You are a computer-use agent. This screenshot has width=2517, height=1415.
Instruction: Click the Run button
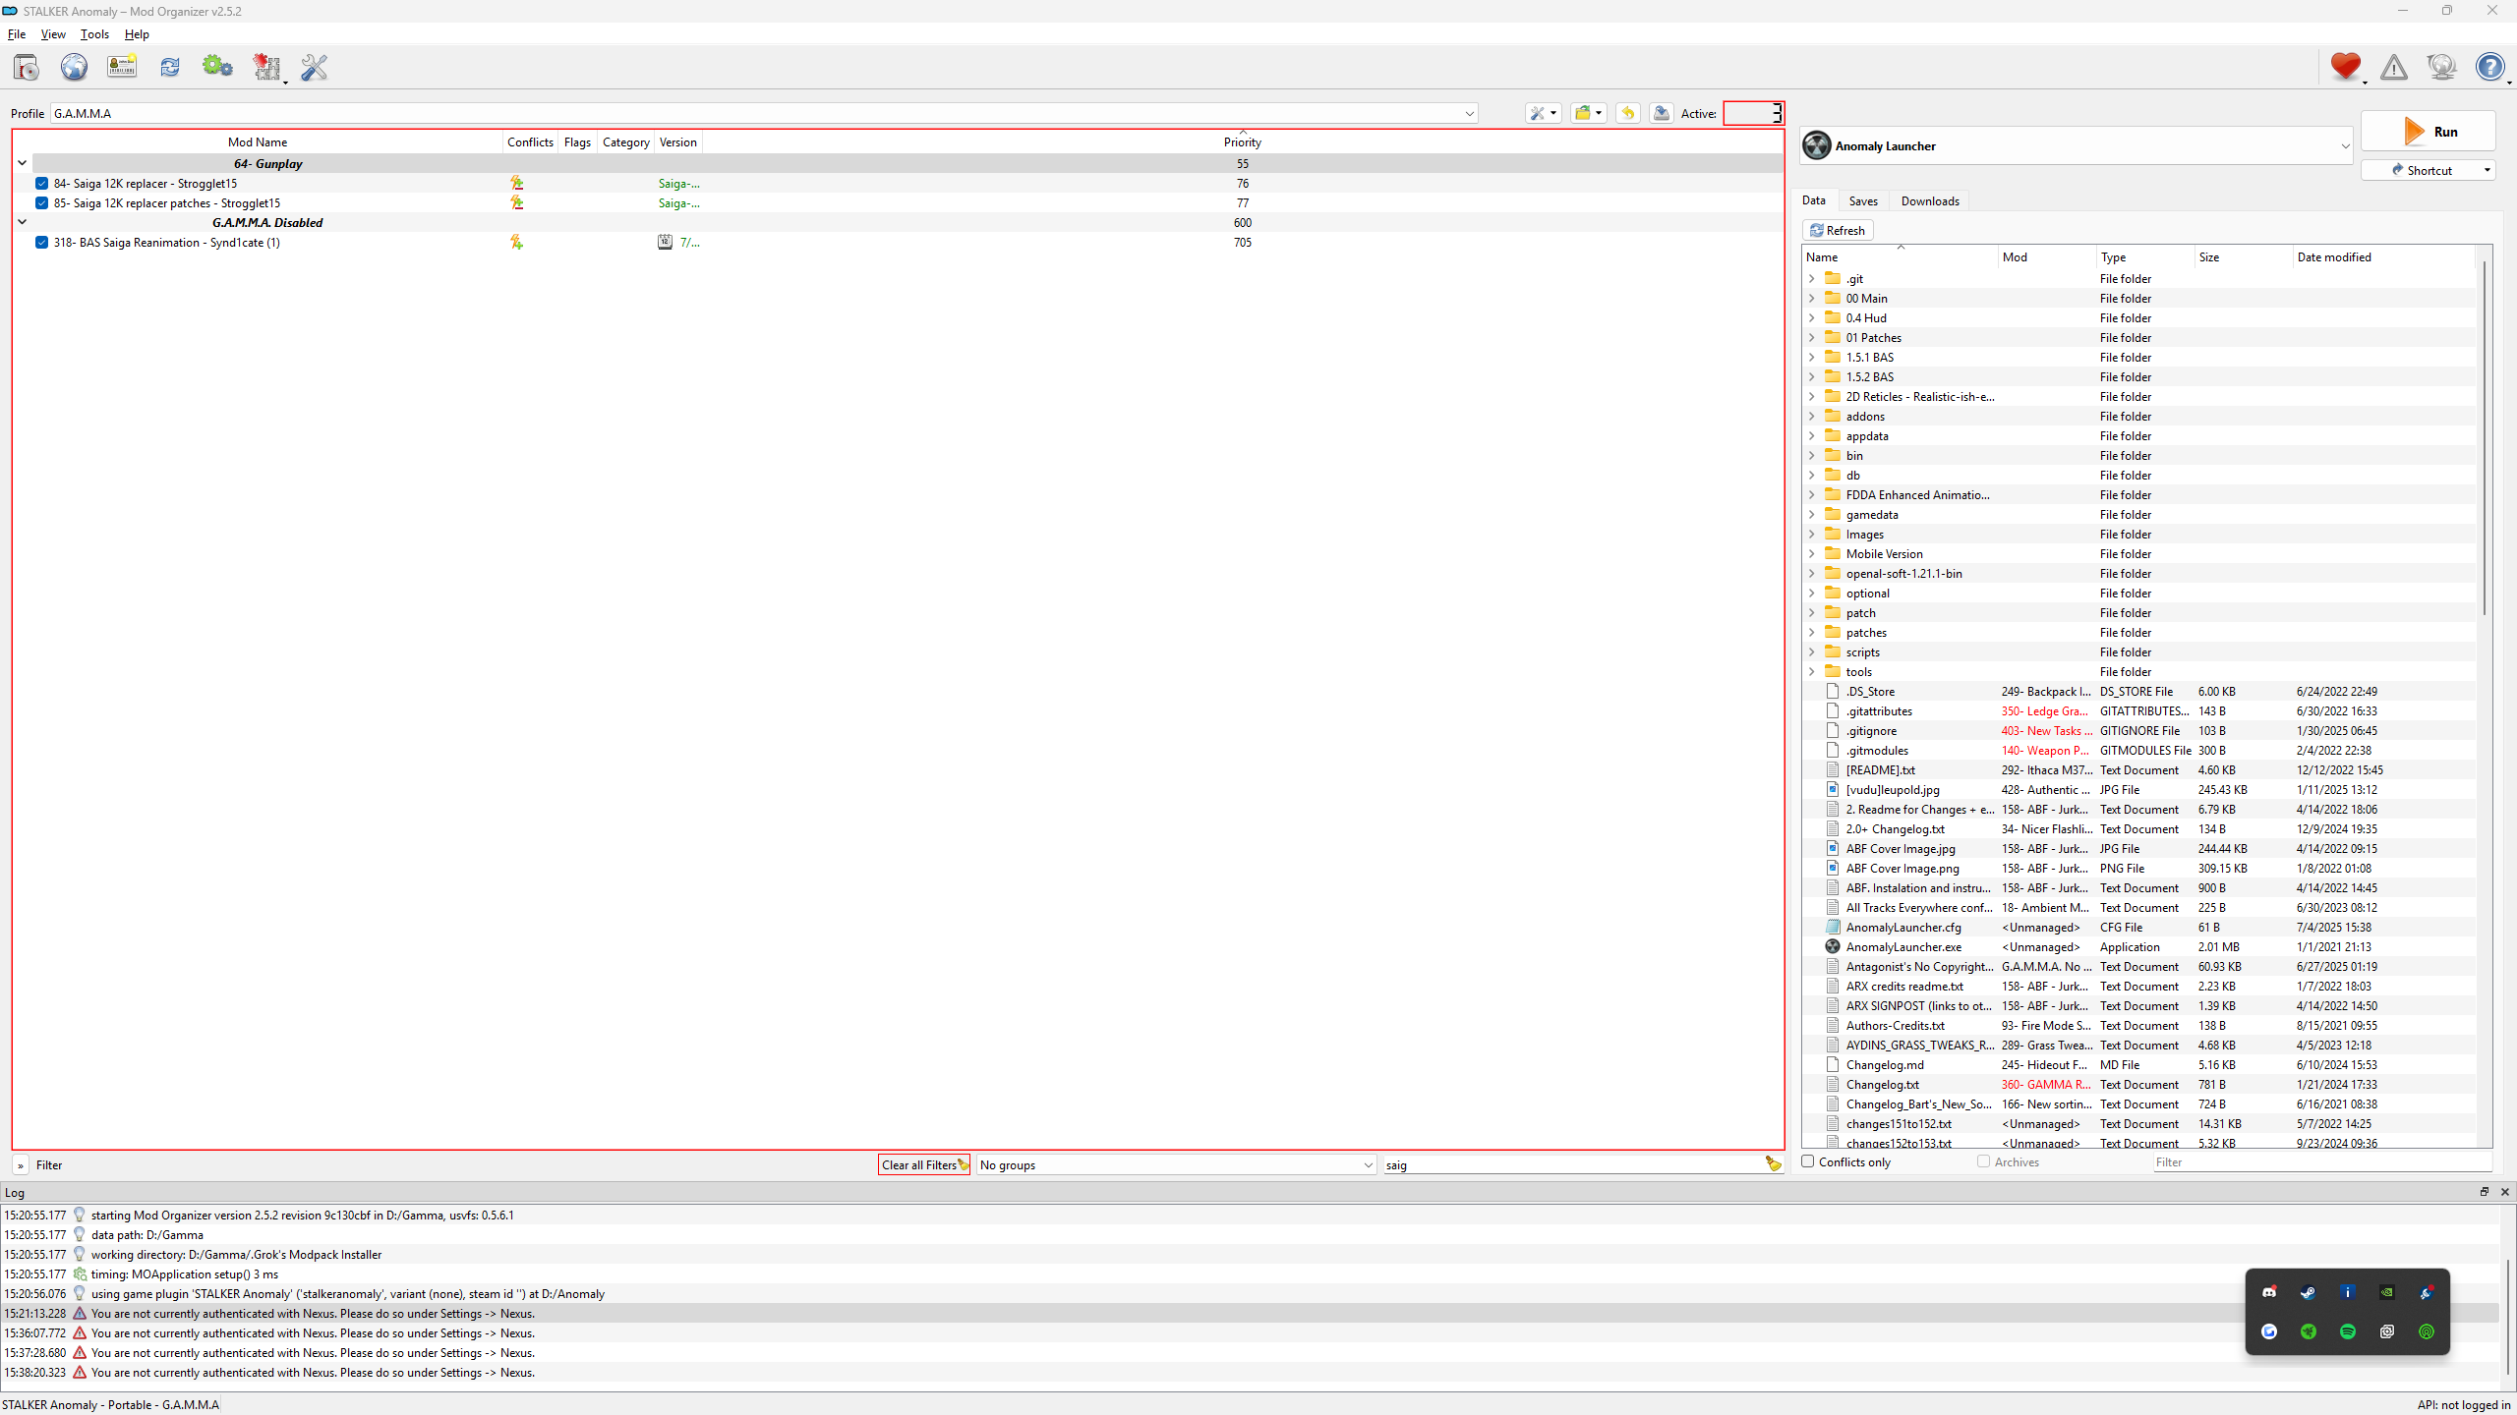click(x=2429, y=132)
